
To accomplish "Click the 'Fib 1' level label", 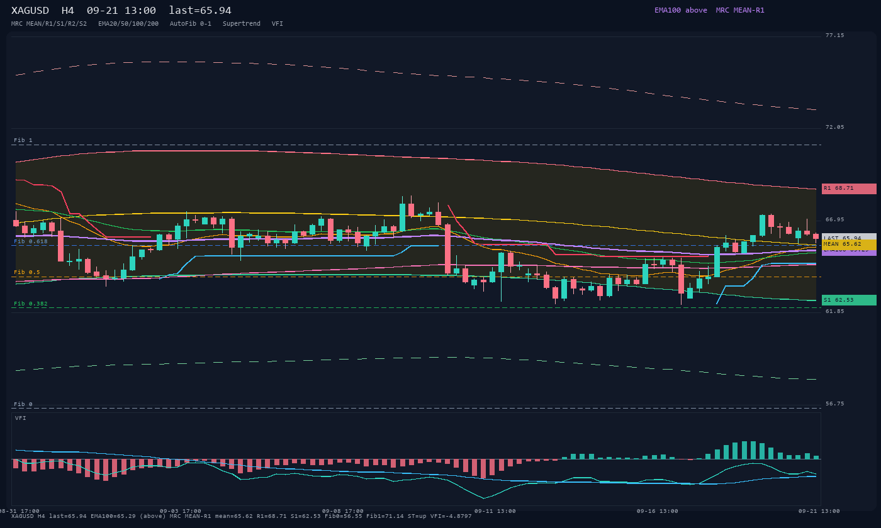I will (x=23, y=140).
